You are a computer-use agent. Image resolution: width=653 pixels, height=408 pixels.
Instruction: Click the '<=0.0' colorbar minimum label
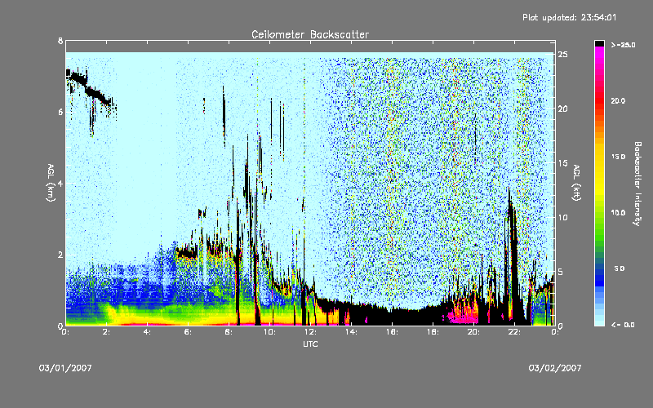(x=623, y=325)
